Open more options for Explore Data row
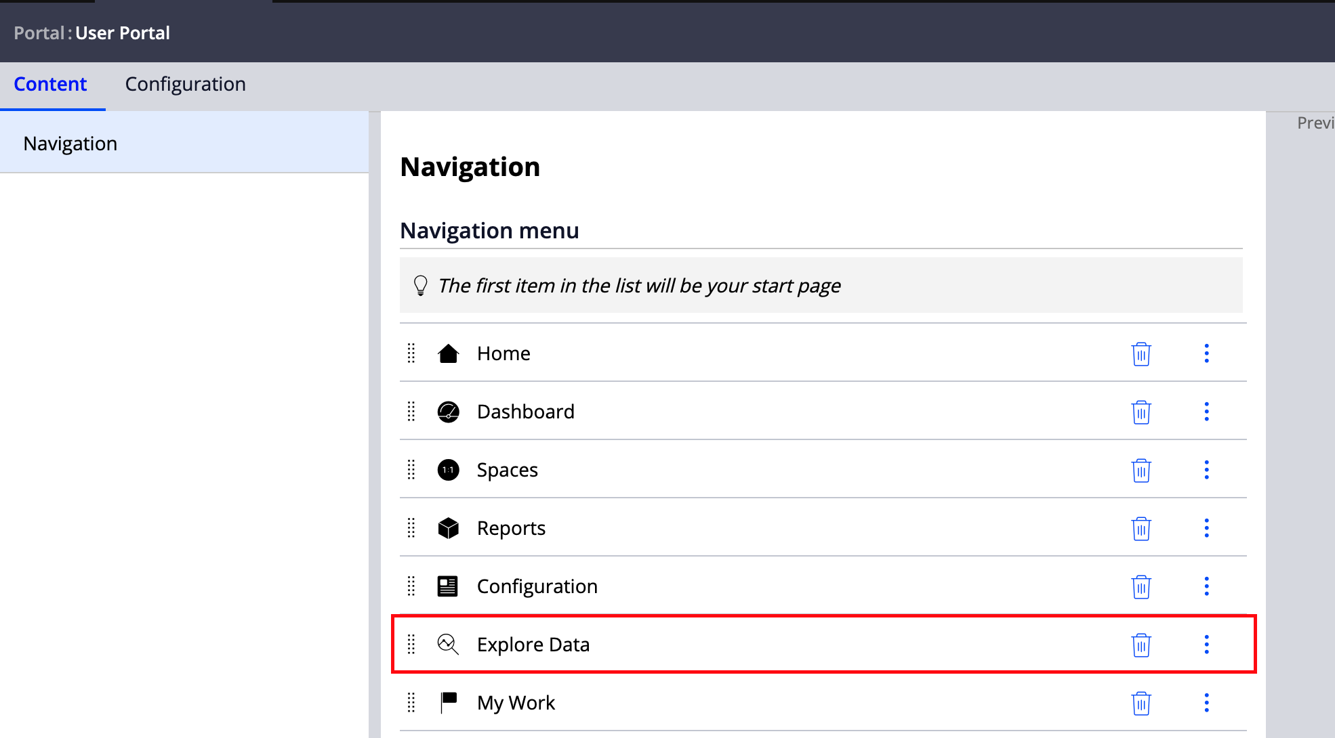The height and width of the screenshot is (738, 1335). click(1206, 645)
